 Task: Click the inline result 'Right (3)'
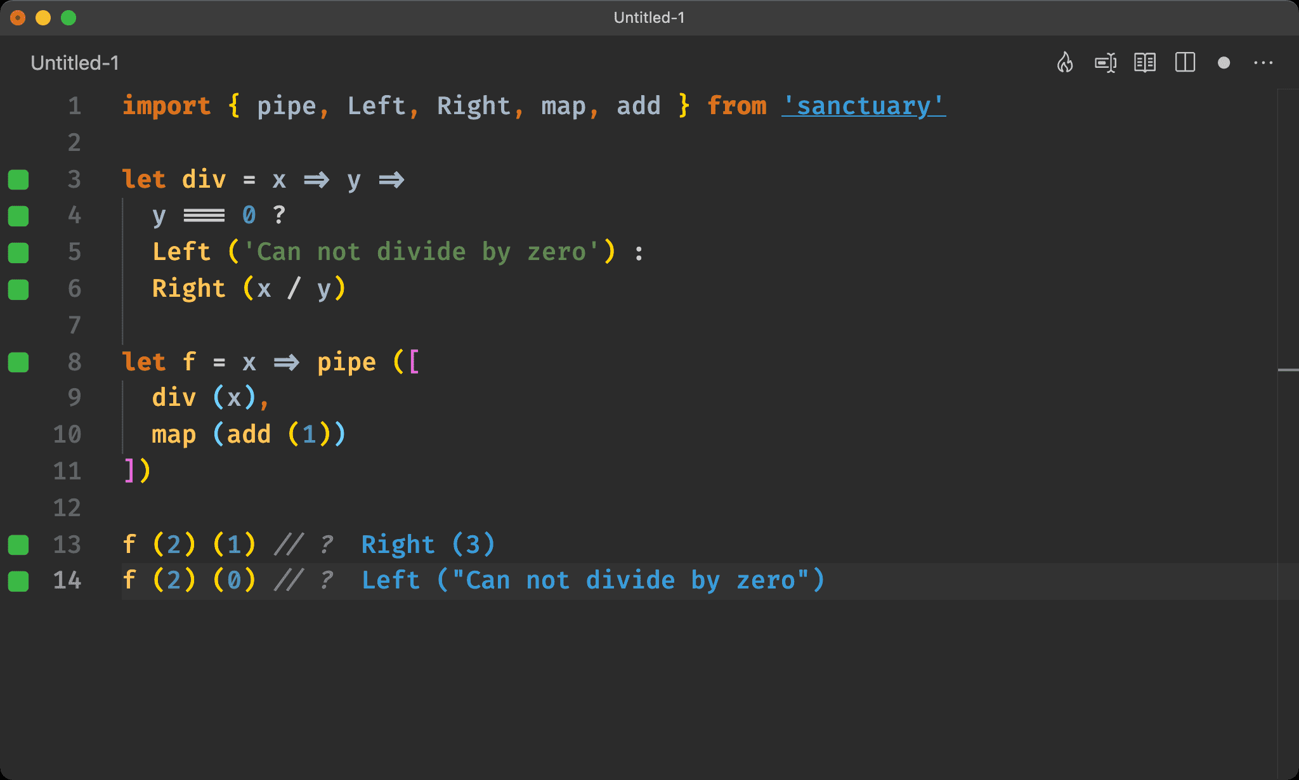(x=428, y=544)
